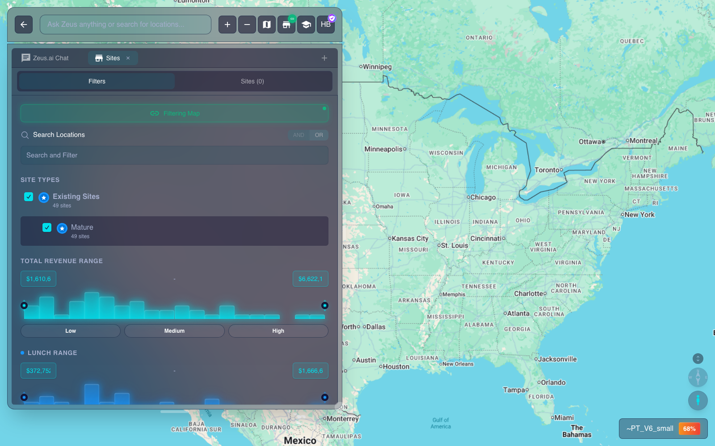Click the back arrow button

24,25
